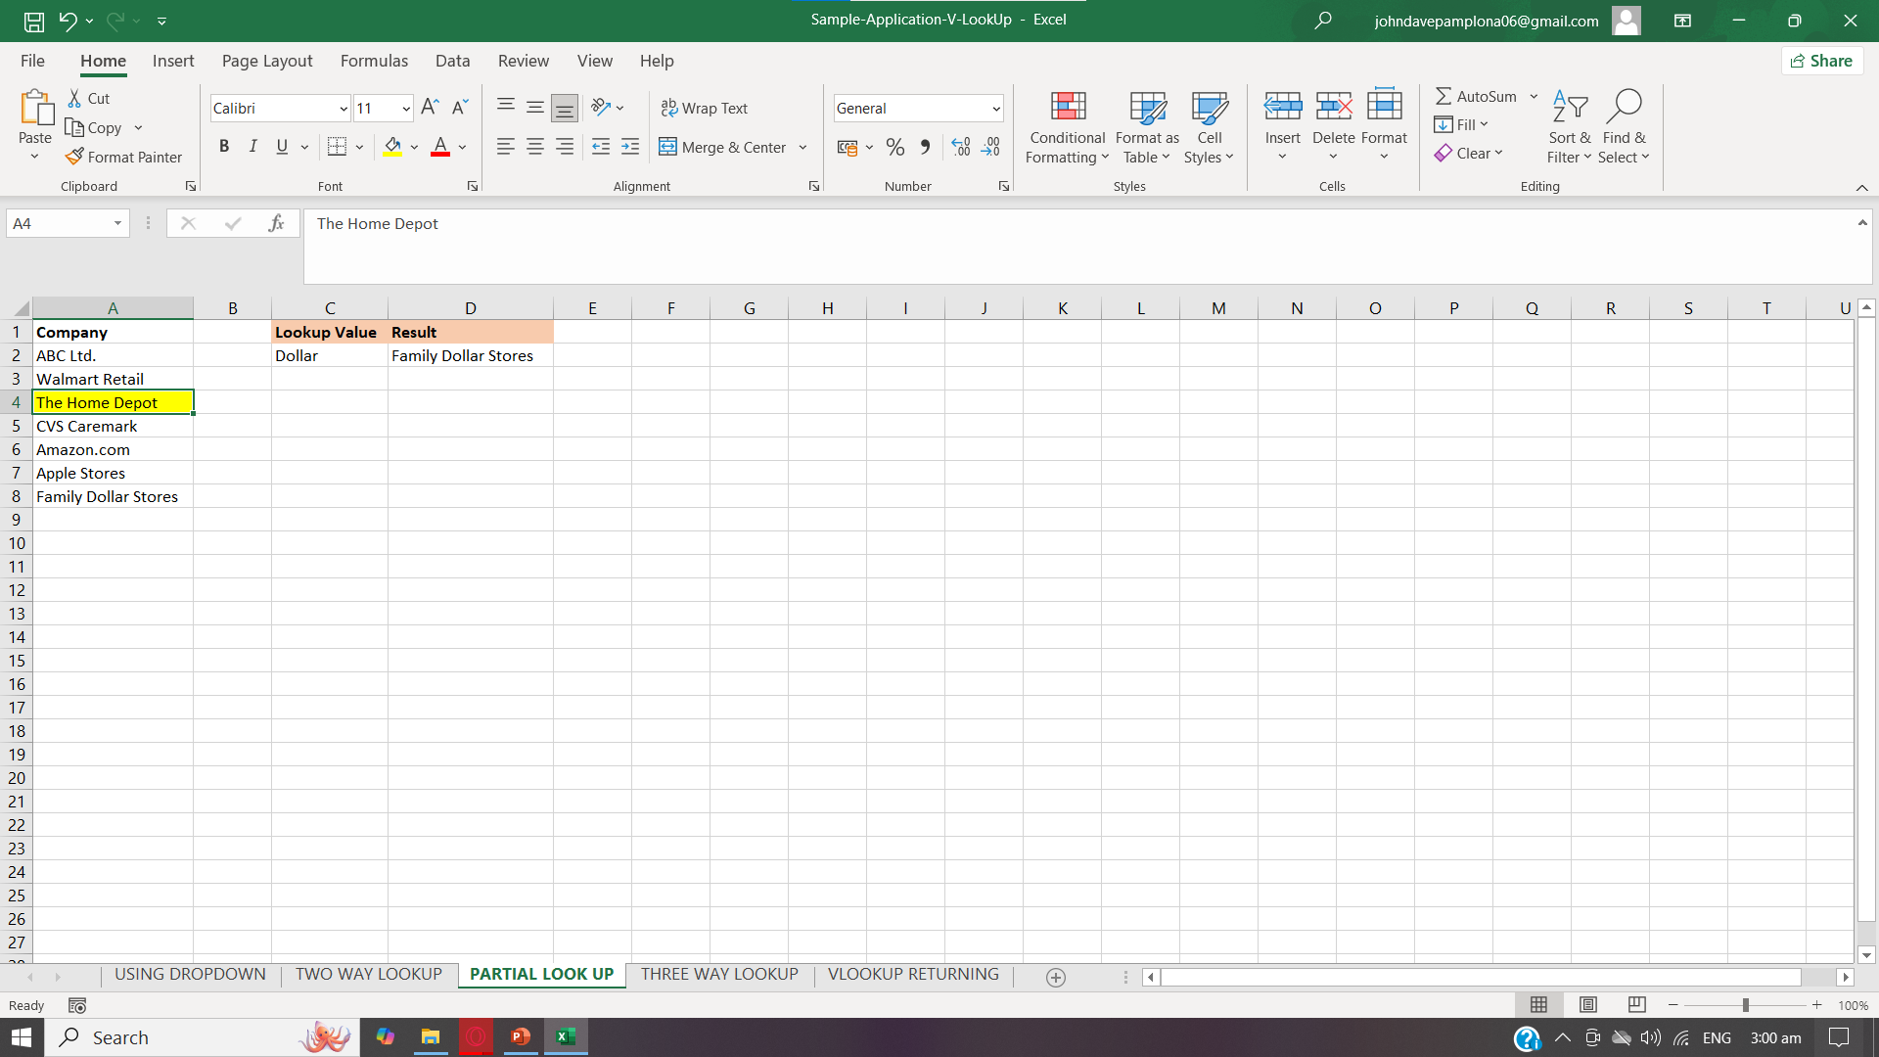Viewport: 1879px width, 1057px height.
Task: Apply the yellow fill color swatch
Action: coord(392,147)
